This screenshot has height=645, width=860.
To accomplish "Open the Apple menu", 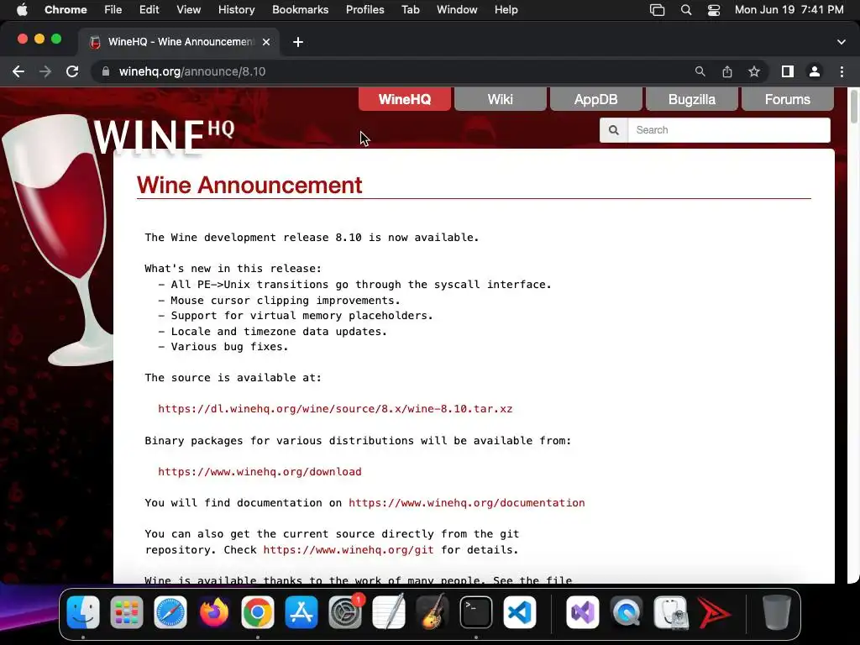I will (x=21, y=10).
